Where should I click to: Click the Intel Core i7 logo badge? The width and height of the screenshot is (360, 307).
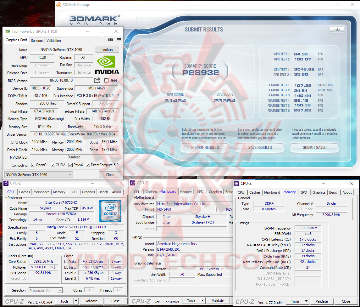point(110,211)
